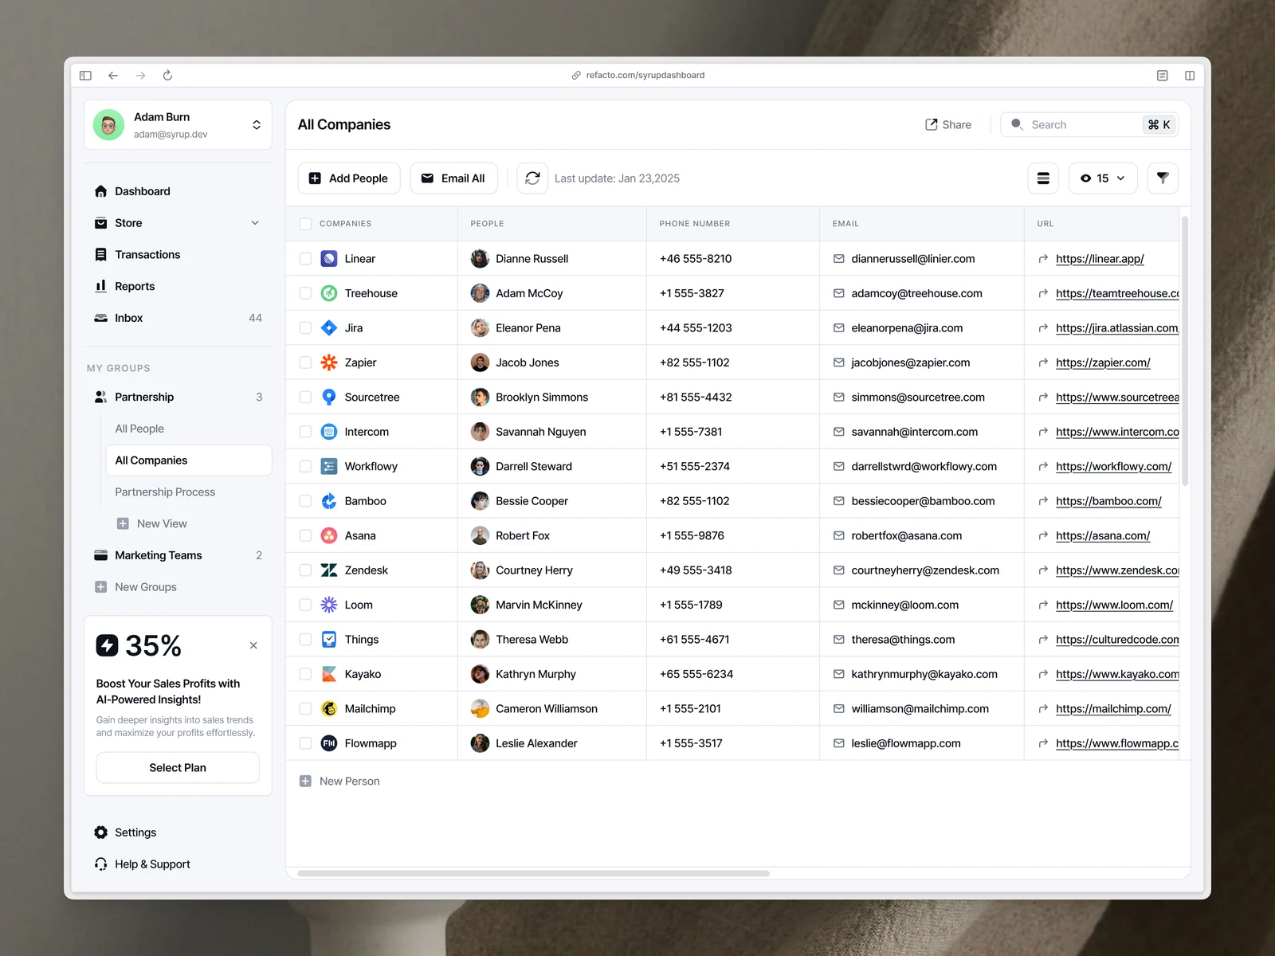Click the Jira company logo icon

point(329,328)
